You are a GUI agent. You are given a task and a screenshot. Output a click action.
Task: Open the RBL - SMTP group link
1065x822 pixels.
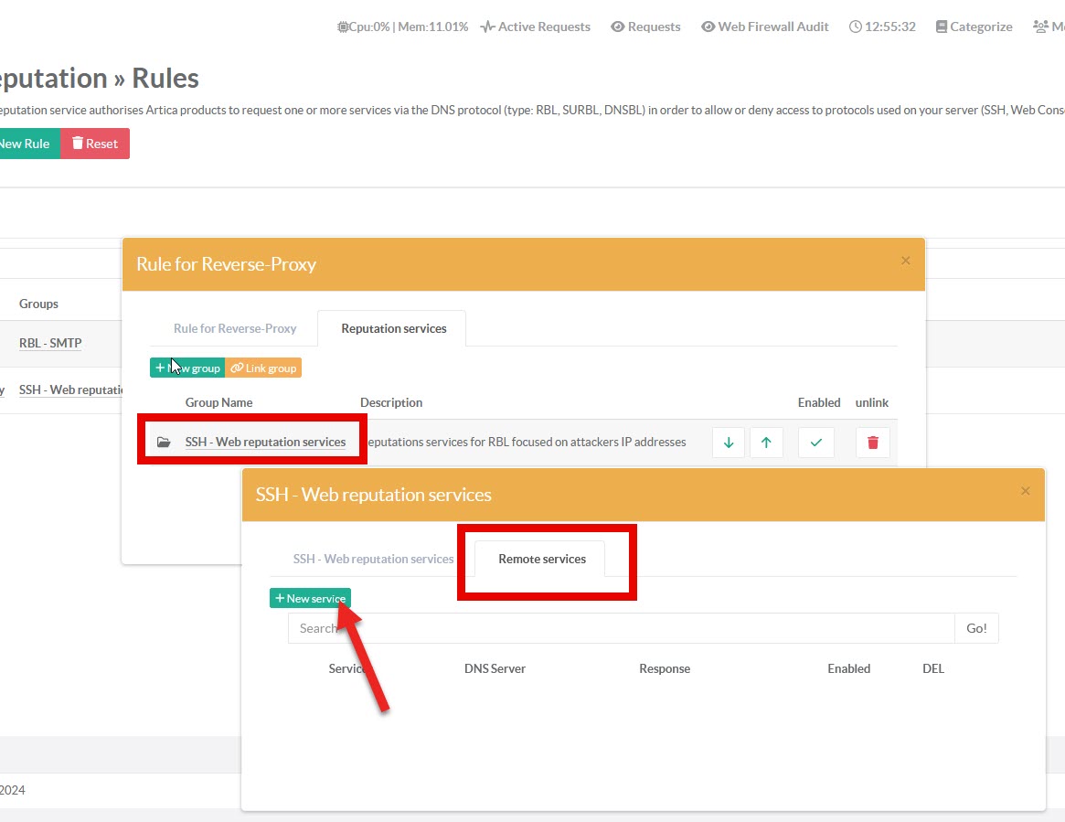point(50,343)
